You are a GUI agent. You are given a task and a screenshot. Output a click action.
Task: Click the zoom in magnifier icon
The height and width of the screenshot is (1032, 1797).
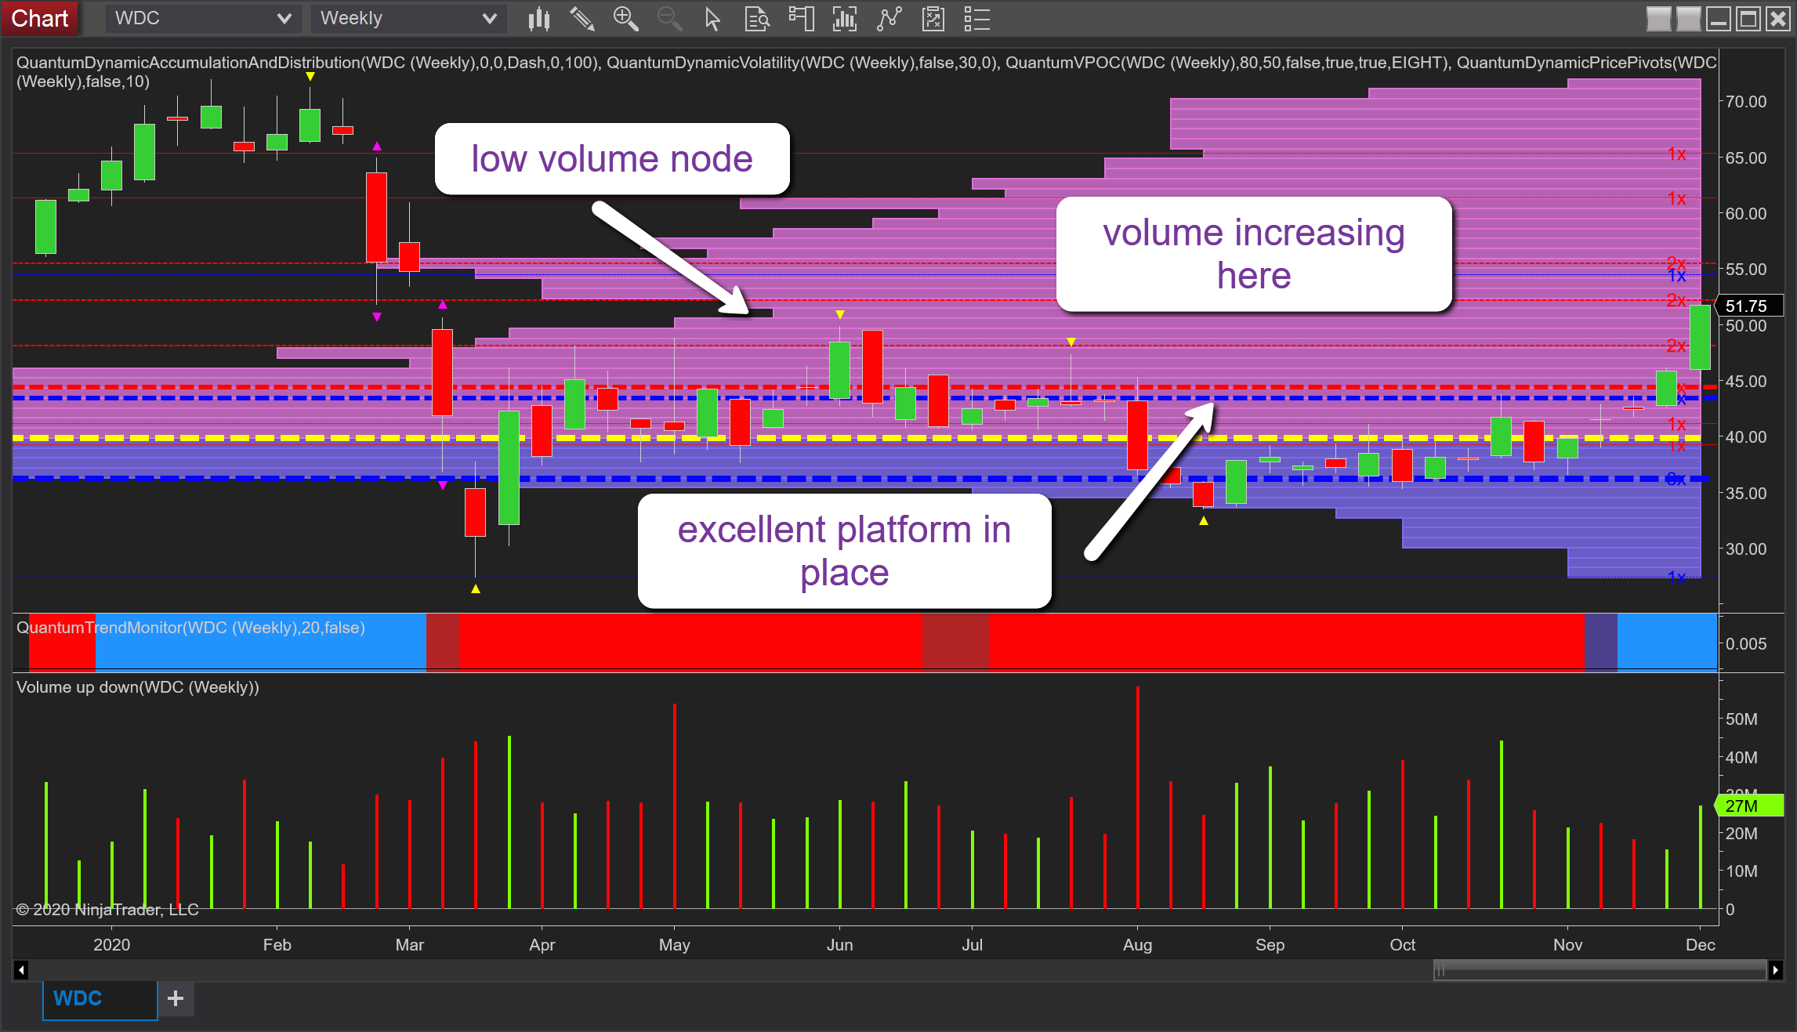pos(625,19)
